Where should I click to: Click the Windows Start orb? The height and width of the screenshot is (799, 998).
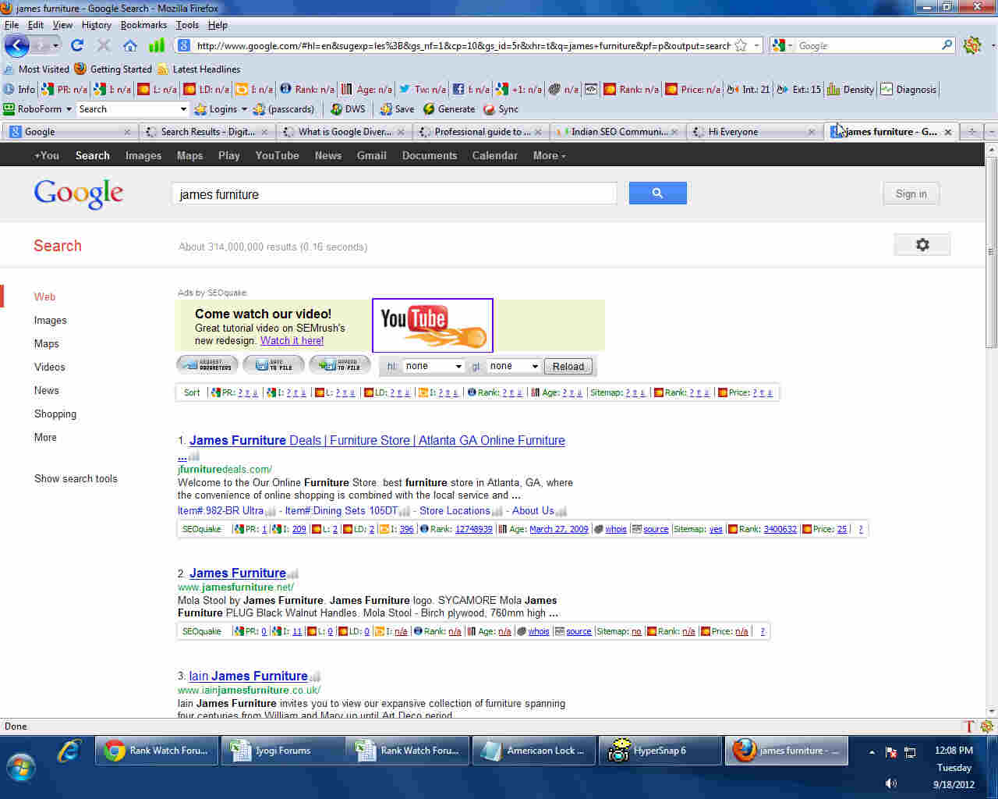click(21, 765)
